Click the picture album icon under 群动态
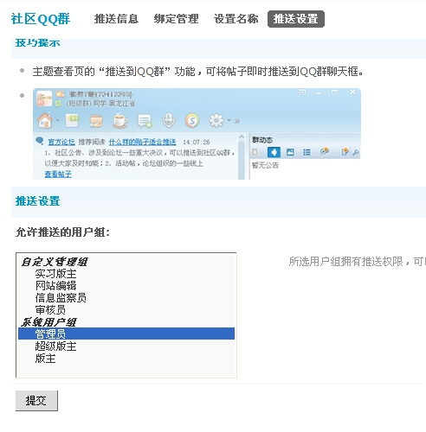 click(290, 152)
